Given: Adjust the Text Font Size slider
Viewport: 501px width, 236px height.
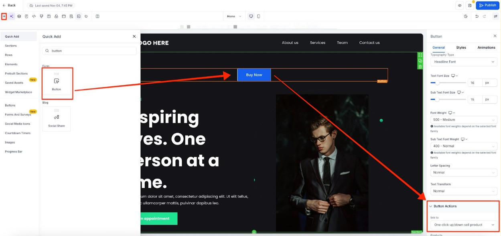Looking at the screenshot, I should [448, 83].
